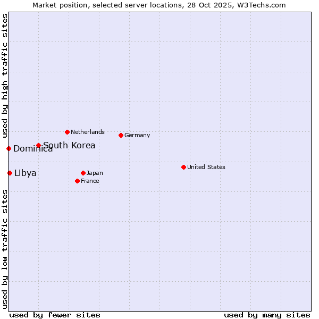Select the France text label
This screenshot has height=319, width=319.
click(90, 181)
